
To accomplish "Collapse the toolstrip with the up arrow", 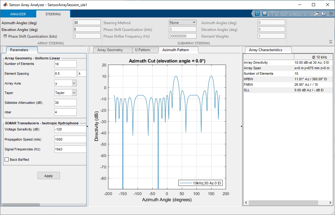I will (x=330, y=42).
